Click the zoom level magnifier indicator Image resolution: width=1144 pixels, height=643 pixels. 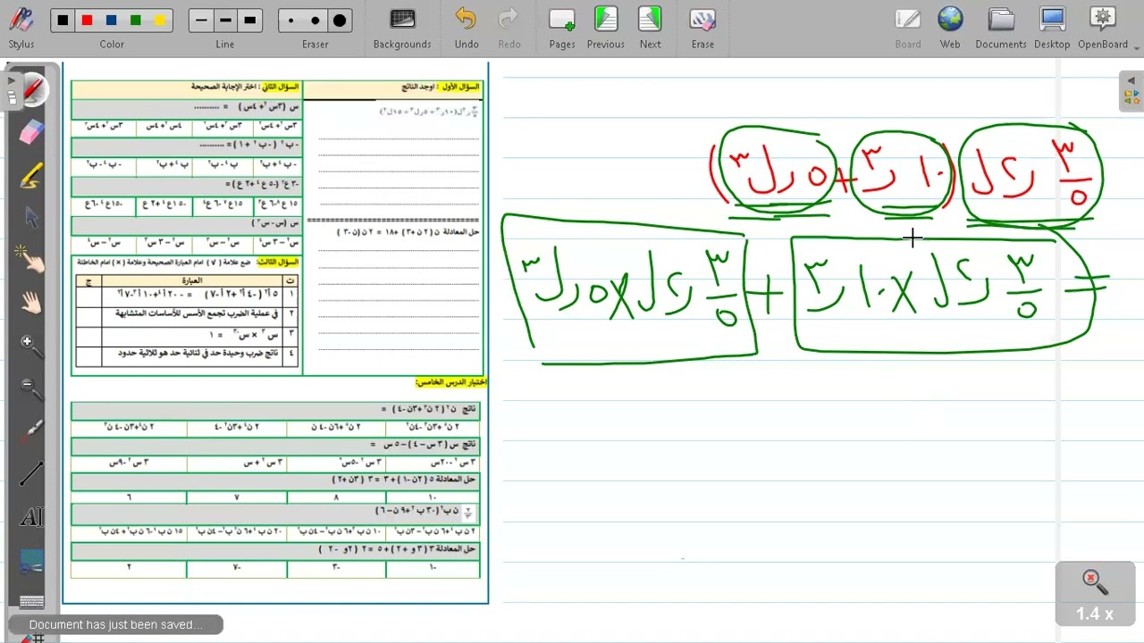point(1095,593)
